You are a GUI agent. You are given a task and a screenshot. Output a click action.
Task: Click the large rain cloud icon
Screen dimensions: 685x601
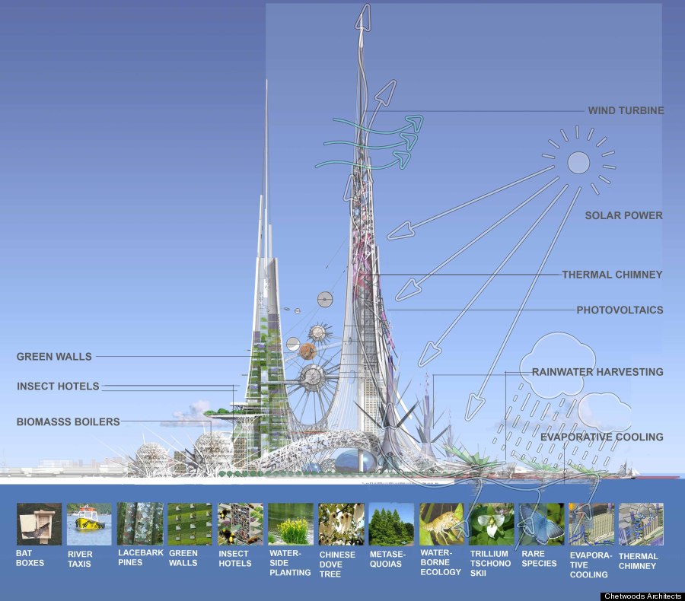click(x=557, y=364)
